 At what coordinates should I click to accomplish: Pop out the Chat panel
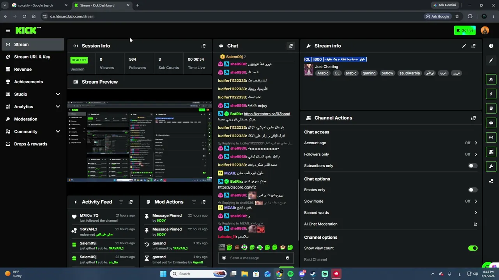coord(290,46)
